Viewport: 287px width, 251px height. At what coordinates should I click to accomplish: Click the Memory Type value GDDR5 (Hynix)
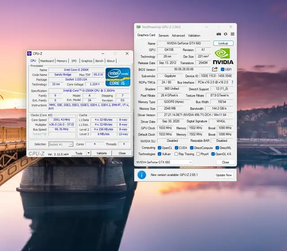coord(174,101)
